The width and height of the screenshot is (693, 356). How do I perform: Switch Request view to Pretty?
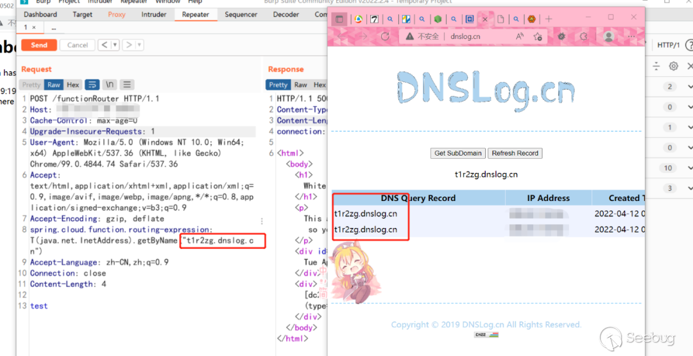pyautogui.click(x=31, y=85)
